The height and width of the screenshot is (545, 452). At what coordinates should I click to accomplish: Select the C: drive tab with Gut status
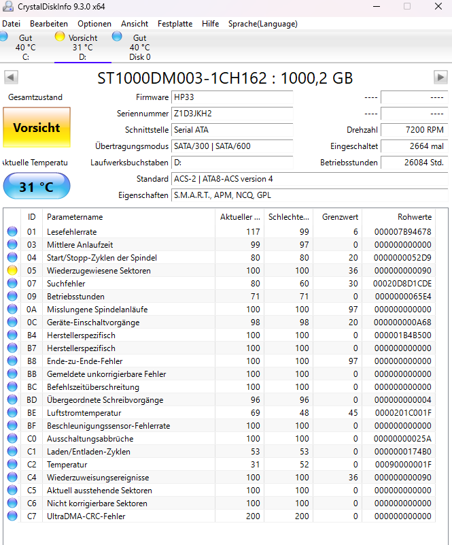click(25, 47)
